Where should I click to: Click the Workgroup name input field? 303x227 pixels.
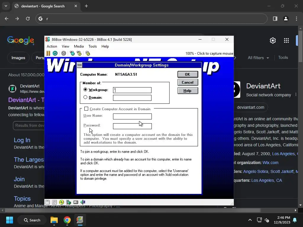[x=132, y=90]
